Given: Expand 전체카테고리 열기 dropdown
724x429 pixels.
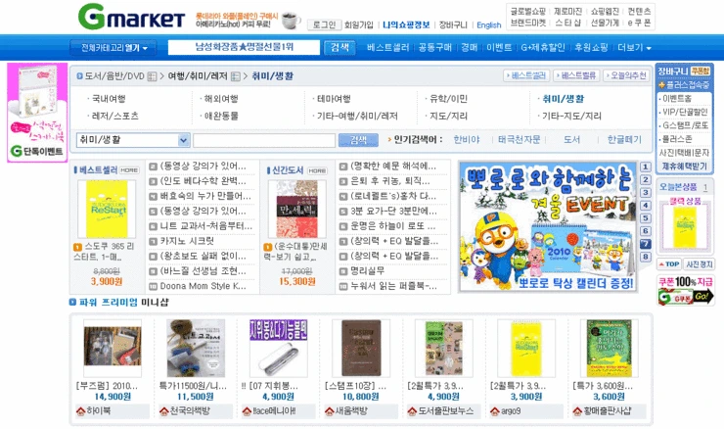Looking at the screenshot, I should 113,48.
